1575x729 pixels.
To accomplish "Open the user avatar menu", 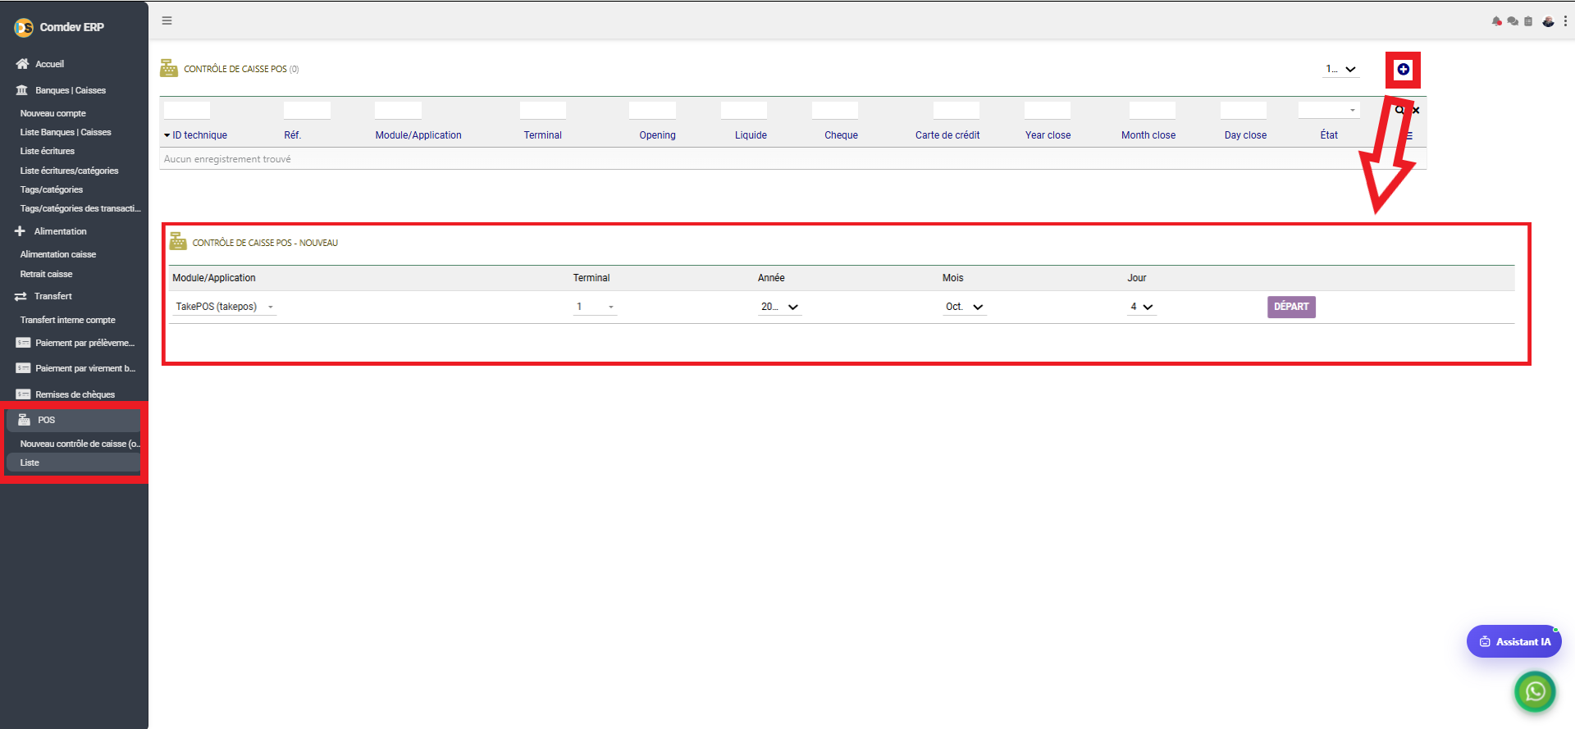I will 1548,21.
